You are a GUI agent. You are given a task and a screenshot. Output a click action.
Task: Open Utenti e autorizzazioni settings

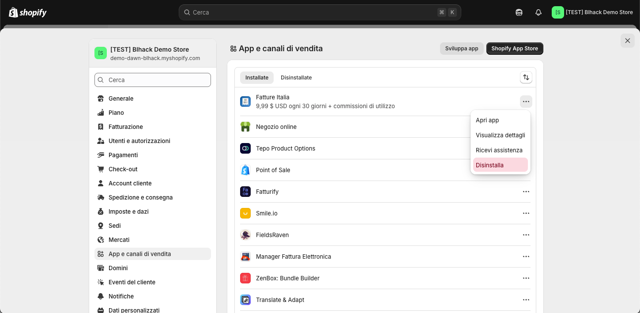point(153,141)
